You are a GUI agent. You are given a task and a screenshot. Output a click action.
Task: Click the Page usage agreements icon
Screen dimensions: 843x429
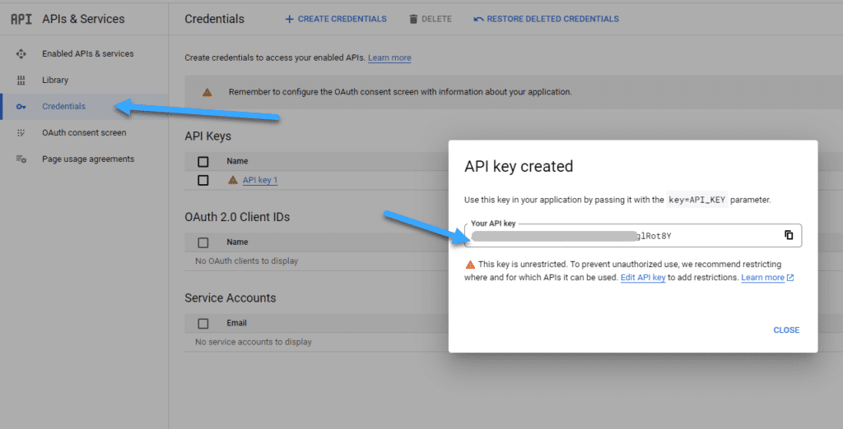coord(21,159)
